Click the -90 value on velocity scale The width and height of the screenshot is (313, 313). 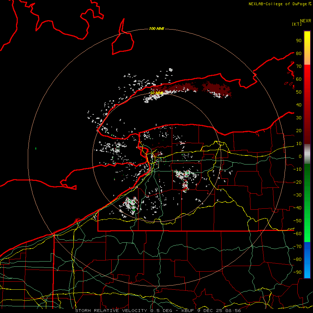point(297,272)
